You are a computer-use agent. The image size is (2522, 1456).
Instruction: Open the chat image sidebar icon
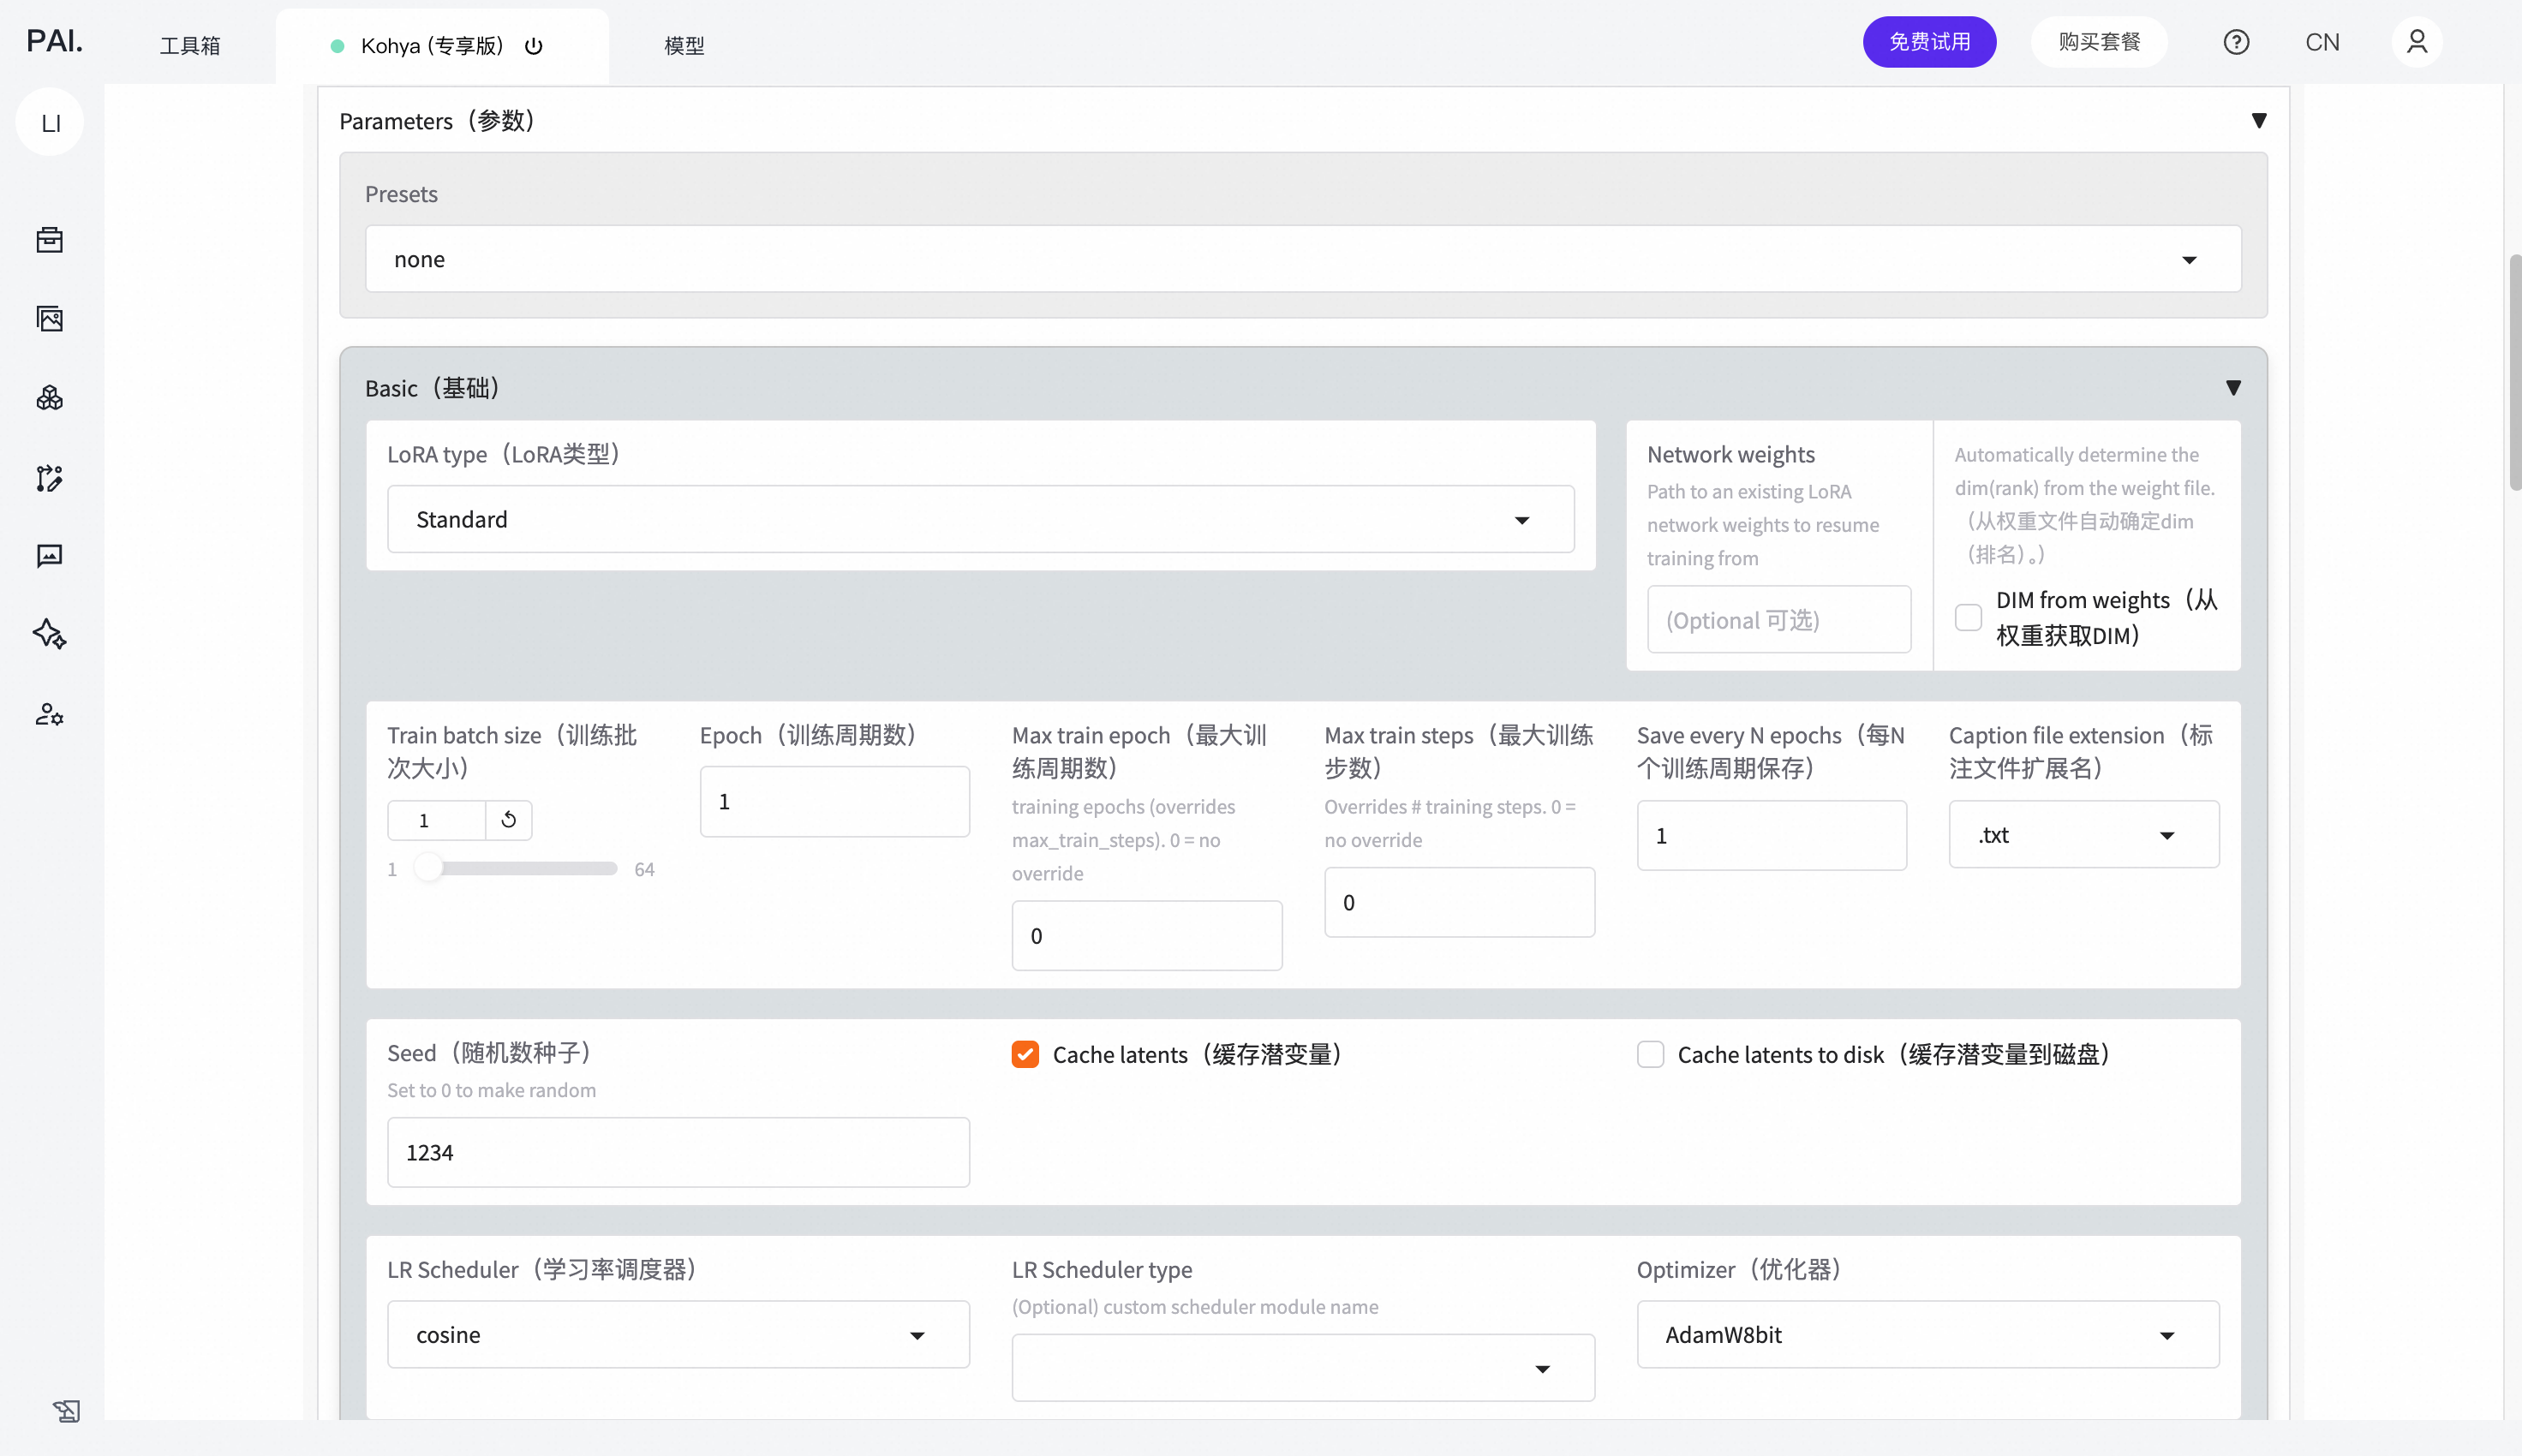pyautogui.click(x=49, y=556)
